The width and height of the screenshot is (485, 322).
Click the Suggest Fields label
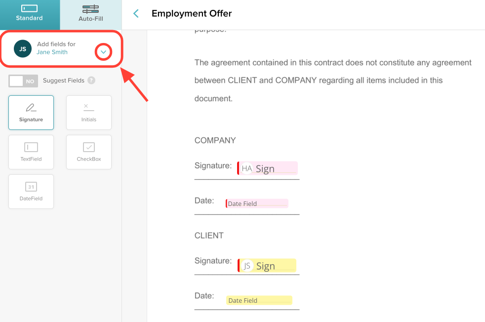[63, 80]
